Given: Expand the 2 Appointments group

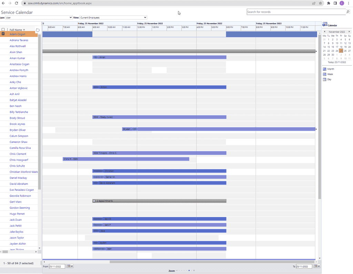Looking at the screenshot, I should pyautogui.click(x=94, y=201).
